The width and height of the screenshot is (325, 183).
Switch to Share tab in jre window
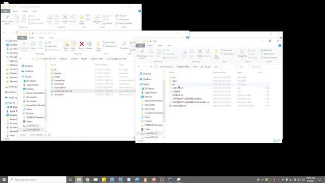tap(160, 45)
